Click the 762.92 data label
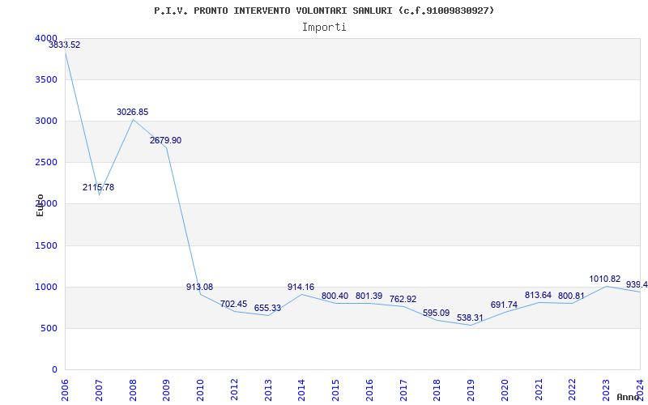Image resolution: width=648 pixels, height=405 pixels. 403,299
